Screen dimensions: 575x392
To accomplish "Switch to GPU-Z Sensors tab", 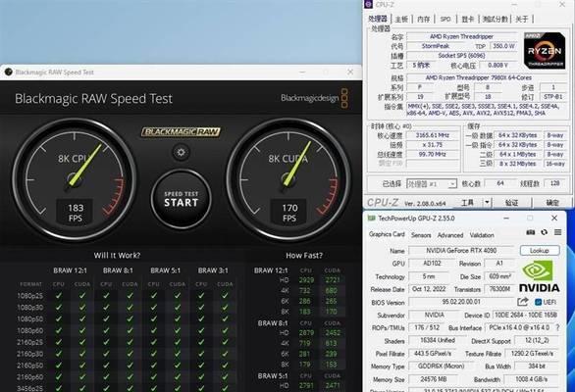I will 421,235.
